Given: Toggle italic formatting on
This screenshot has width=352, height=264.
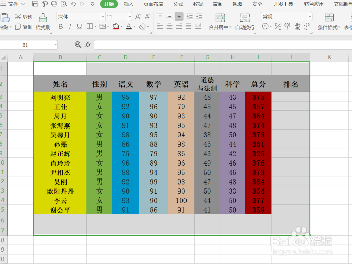Looking at the screenshot, I should point(70,26).
